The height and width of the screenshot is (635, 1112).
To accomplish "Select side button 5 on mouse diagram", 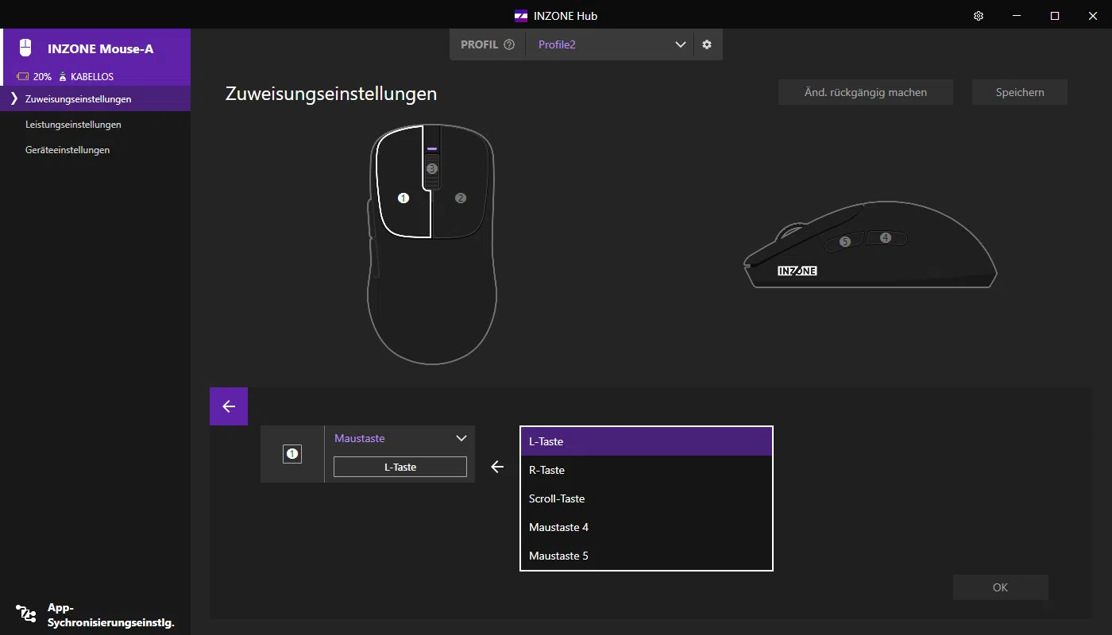I will [x=845, y=241].
